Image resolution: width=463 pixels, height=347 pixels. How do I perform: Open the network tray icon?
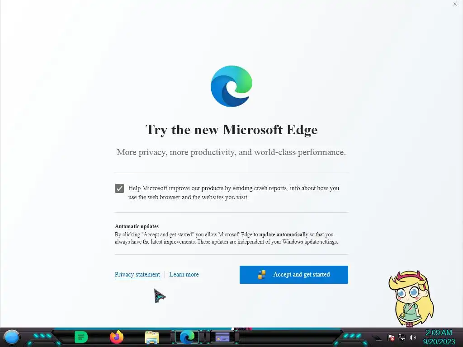[402, 337]
